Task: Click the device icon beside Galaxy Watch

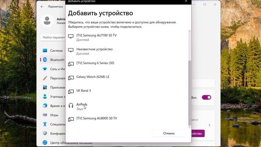Action: (x=71, y=78)
